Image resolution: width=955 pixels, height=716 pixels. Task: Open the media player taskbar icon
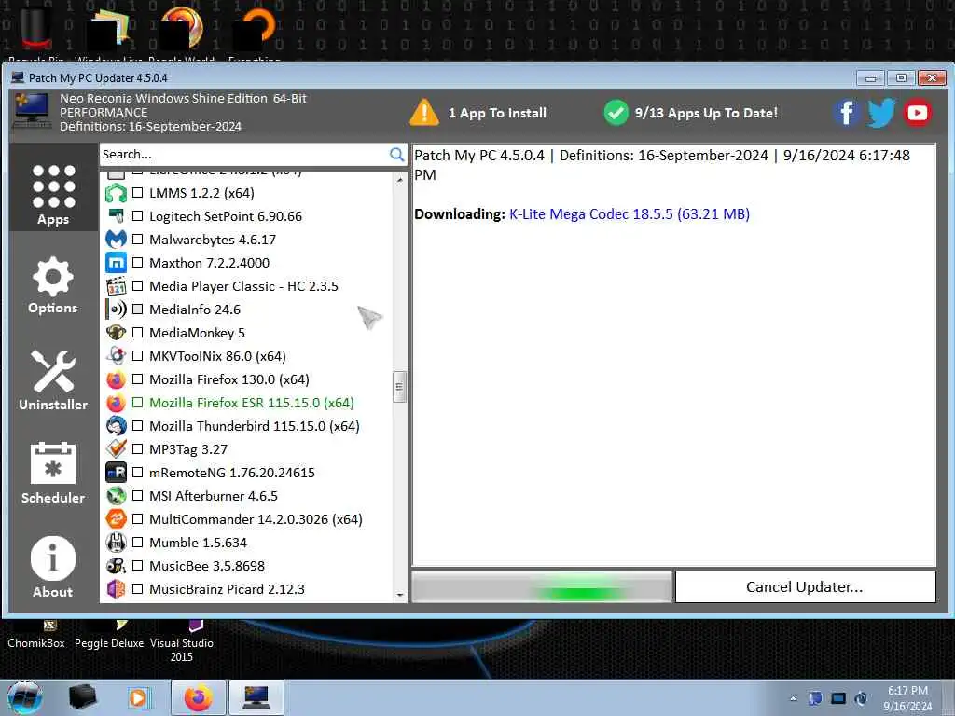(x=138, y=697)
